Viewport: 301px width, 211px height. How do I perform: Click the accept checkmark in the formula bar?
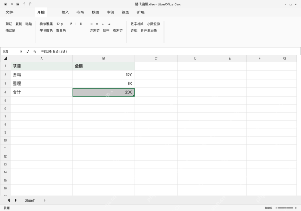coord(28,52)
